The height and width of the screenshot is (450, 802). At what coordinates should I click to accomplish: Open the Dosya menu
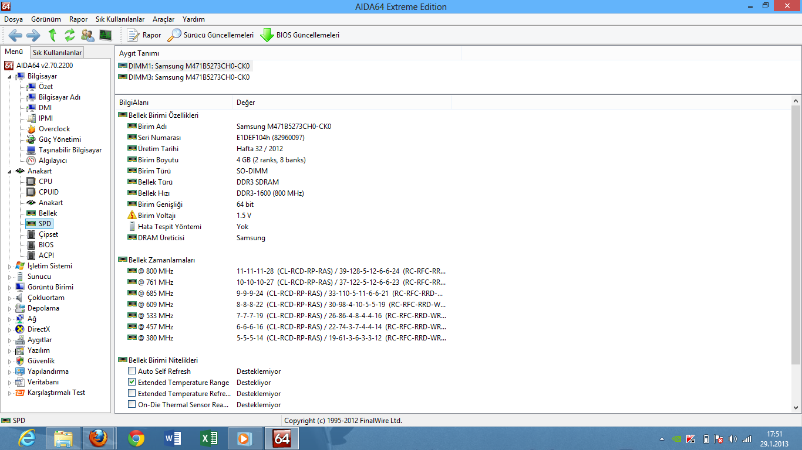tap(14, 19)
